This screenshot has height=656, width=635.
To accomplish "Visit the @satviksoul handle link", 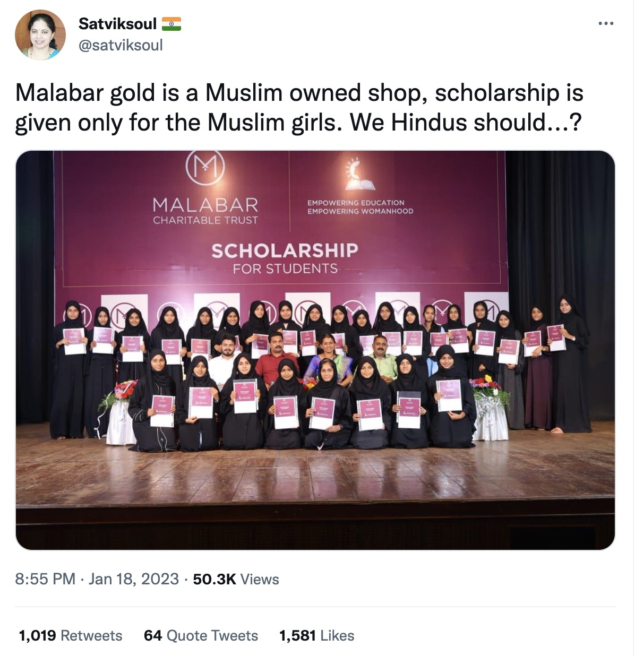I will click(x=121, y=46).
